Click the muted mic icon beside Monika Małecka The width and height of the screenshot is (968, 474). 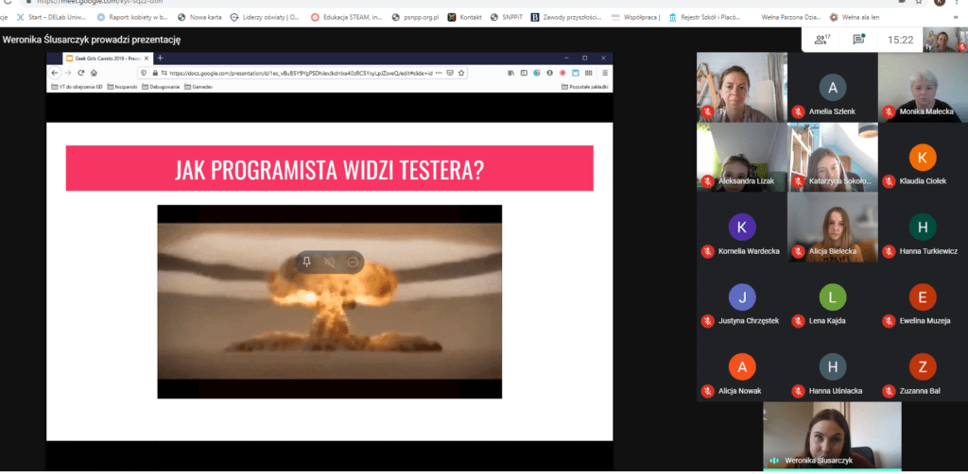point(889,111)
